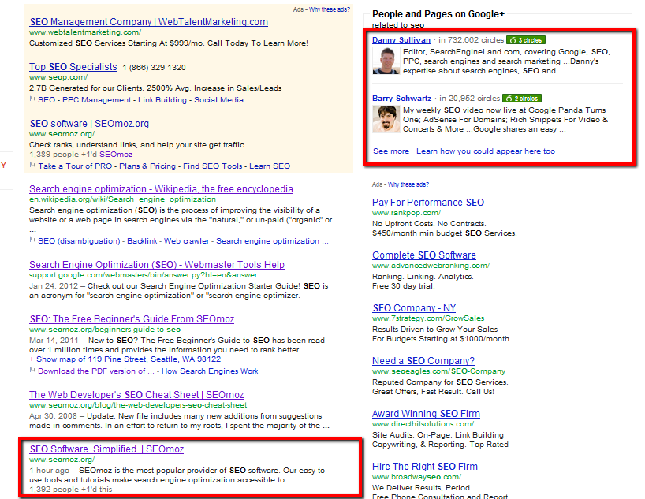Click the 'Web crawler' sitelink
The width and height of the screenshot is (645, 499).
point(186,241)
